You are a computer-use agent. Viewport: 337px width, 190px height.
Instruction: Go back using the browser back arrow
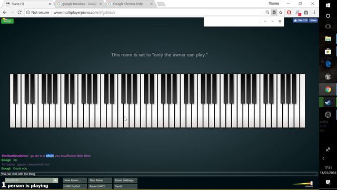(x=5, y=13)
